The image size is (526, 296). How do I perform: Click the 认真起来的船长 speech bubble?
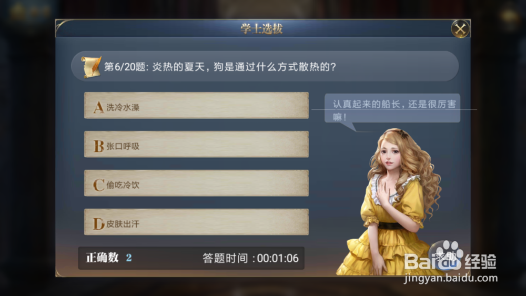(x=392, y=108)
